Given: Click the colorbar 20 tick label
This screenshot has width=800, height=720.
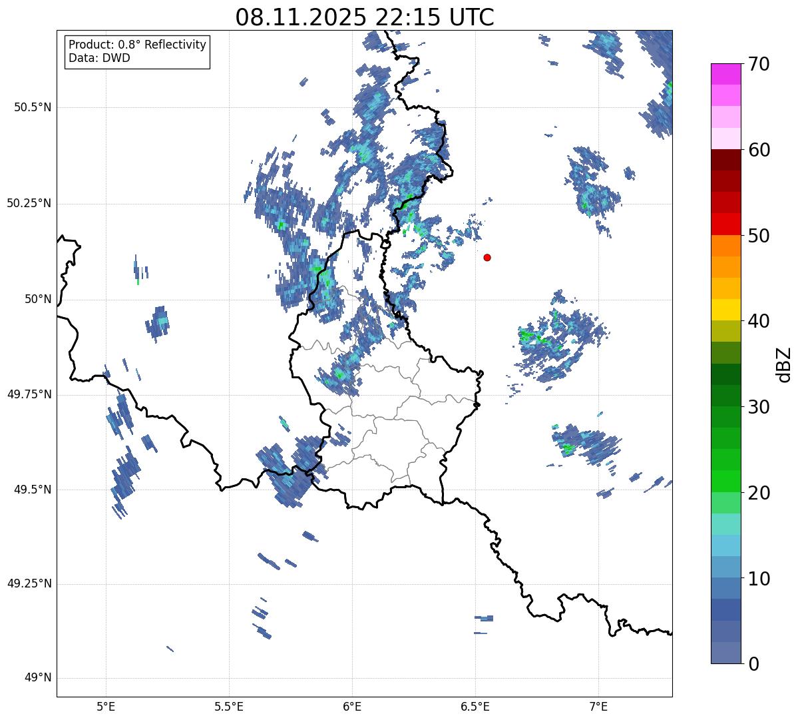Looking at the screenshot, I should [x=758, y=493].
